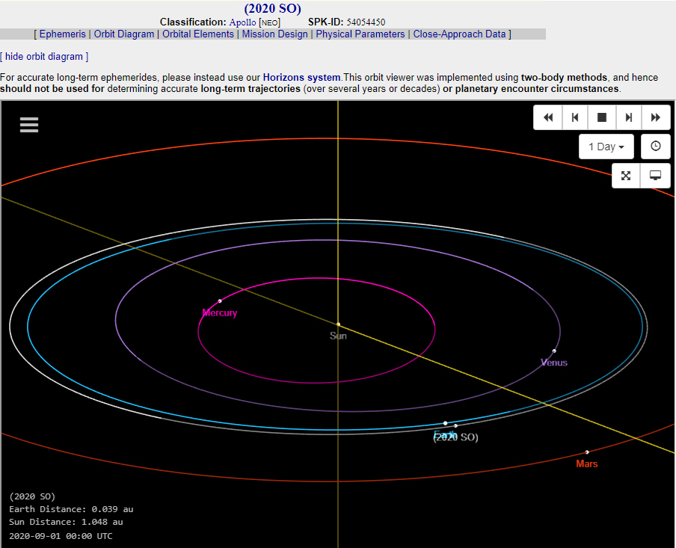Open the Ephemeris link
676x548 pixels.
click(63, 34)
